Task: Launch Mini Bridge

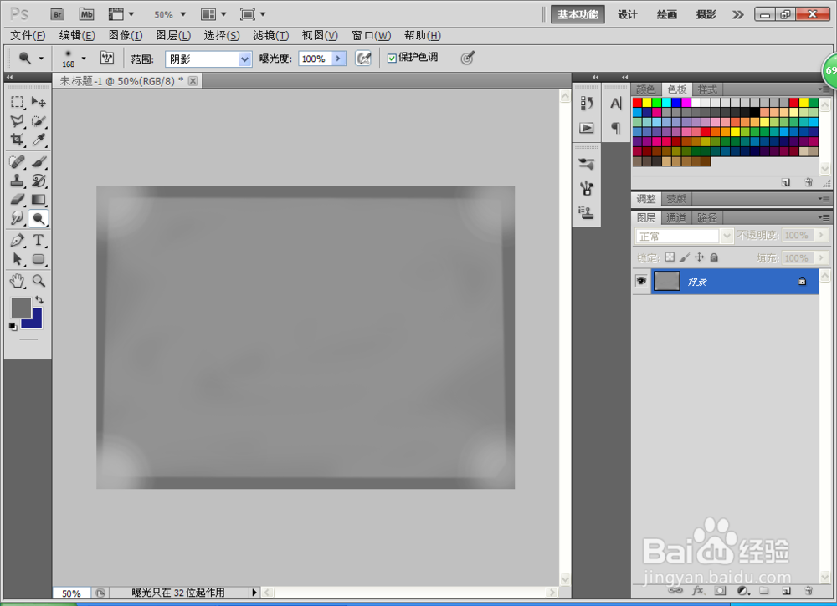Action: (86, 14)
